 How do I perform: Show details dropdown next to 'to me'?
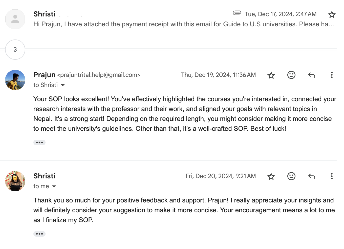(54, 186)
